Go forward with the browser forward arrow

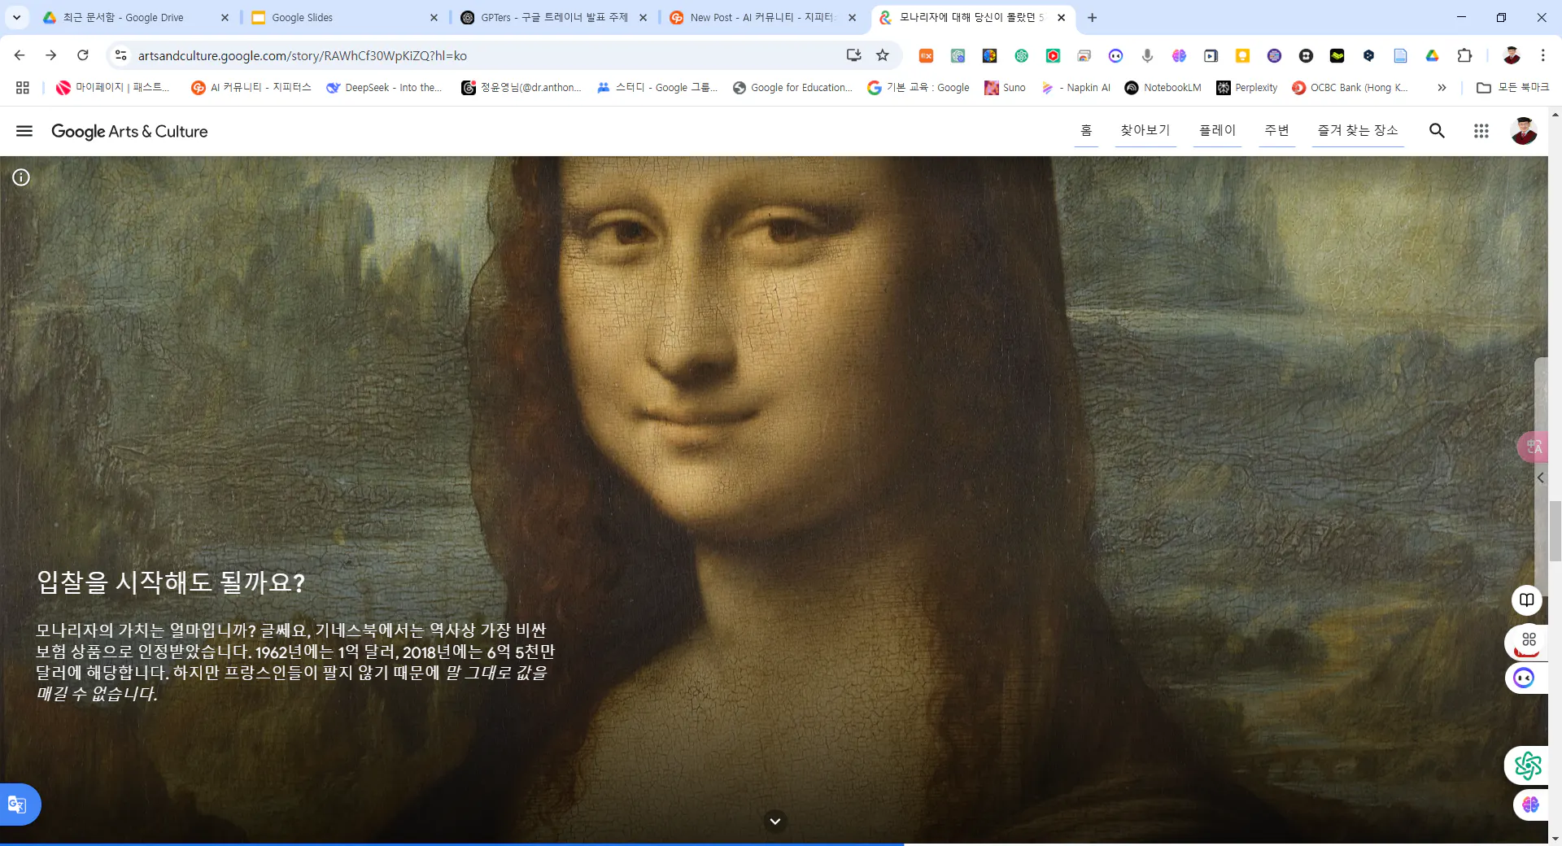[x=50, y=55]
